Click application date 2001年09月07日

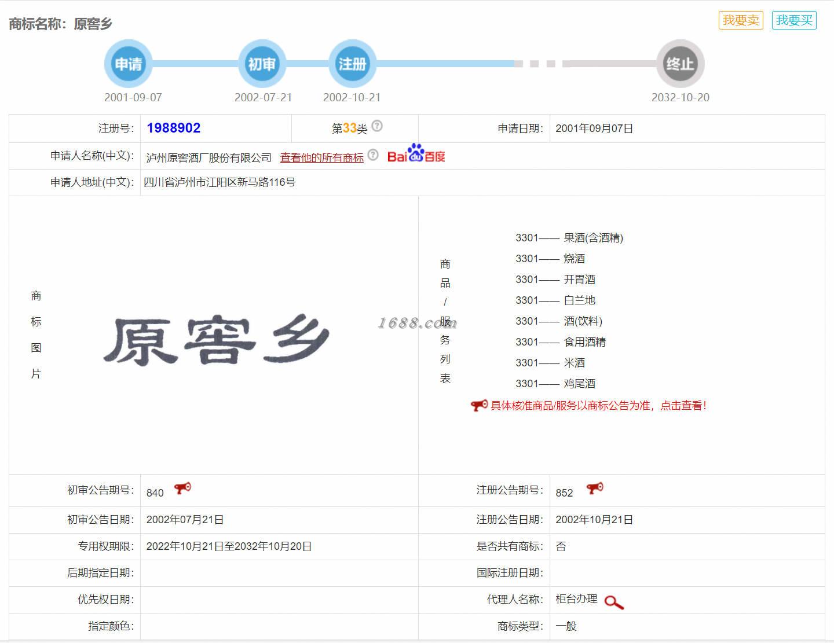pyautogui.click(x=594, y=128)
